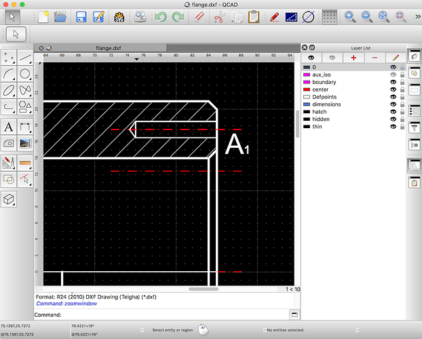Open the Modify tools icon
The width and height of the screenshot is (422, 339).
(x=9, y=163)
